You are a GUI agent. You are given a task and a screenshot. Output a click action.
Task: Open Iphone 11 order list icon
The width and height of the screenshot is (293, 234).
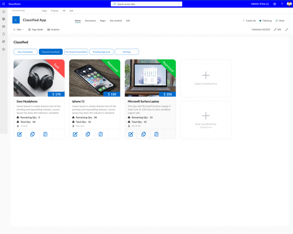(x=101, y=134)
